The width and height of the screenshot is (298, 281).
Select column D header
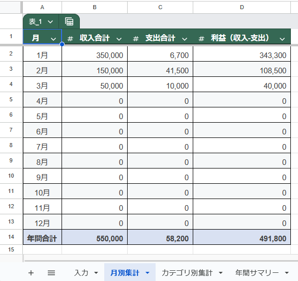[242, 7]
